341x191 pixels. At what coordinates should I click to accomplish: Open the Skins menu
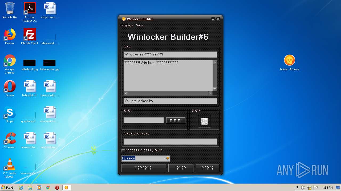point(139,25)
